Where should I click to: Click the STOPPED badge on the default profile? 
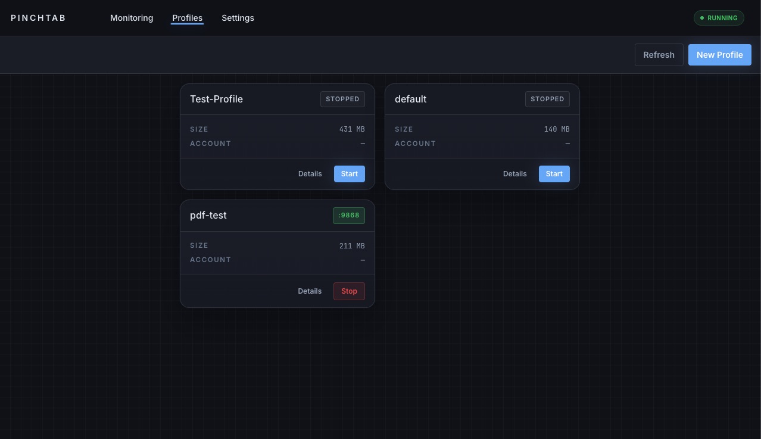pos(547,99)
